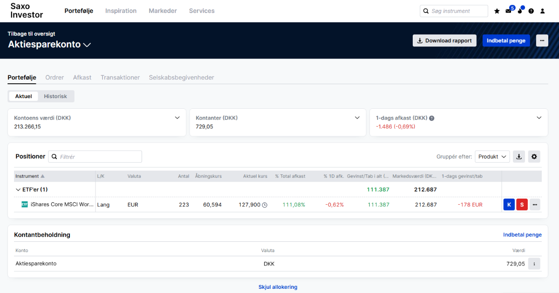Open info button for Aktiesparekonto cash row
The width and height of the screenshot is (559, 293).
[534, 264]
